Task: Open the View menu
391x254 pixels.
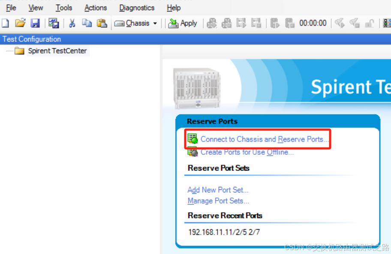Action: (36, 8)
